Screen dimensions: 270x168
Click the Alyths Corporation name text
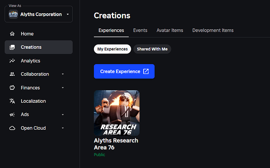tap(41, 14)
